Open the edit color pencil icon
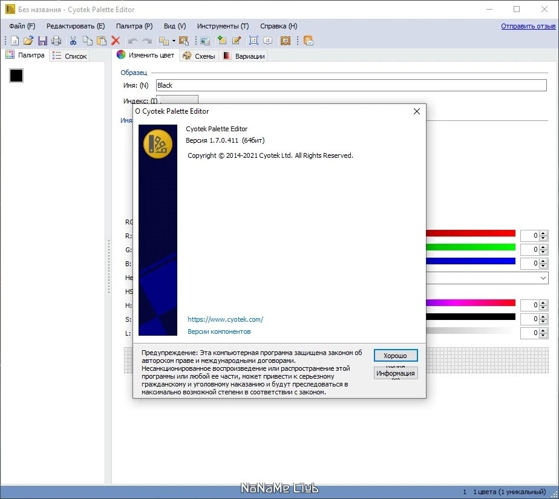 coord(237,41)
